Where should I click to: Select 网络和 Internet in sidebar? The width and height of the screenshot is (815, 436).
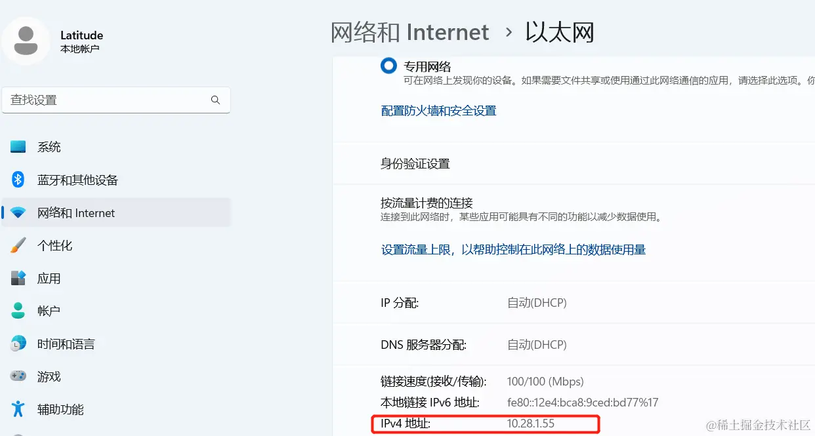(x=116, y=213)
